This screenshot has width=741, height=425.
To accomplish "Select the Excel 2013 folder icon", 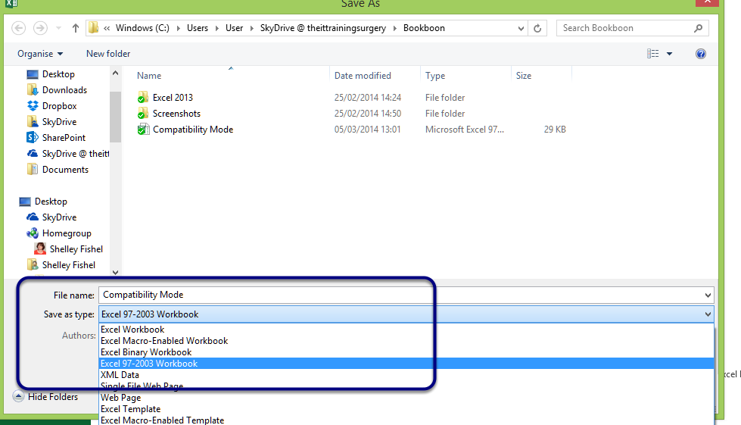I will tap(143, 98).
